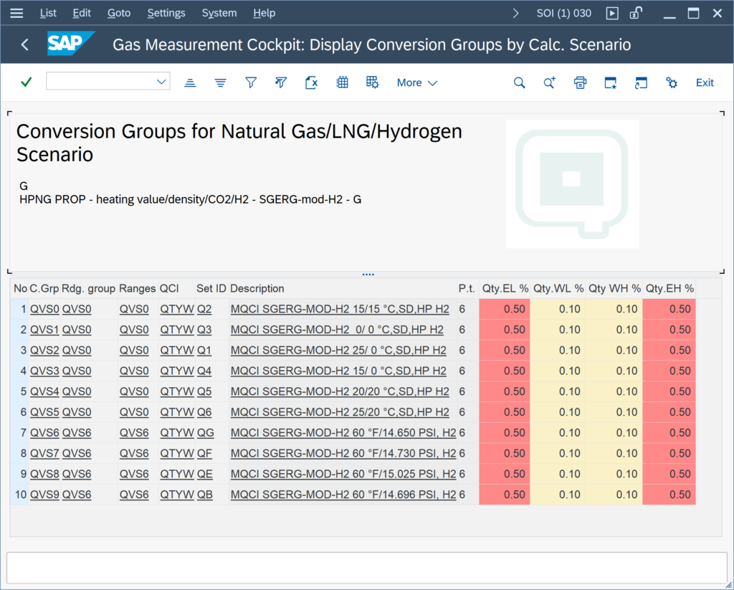Print the list with the printer icon
The width and height of the screenshot is (734, 590).
coord(580,83)
